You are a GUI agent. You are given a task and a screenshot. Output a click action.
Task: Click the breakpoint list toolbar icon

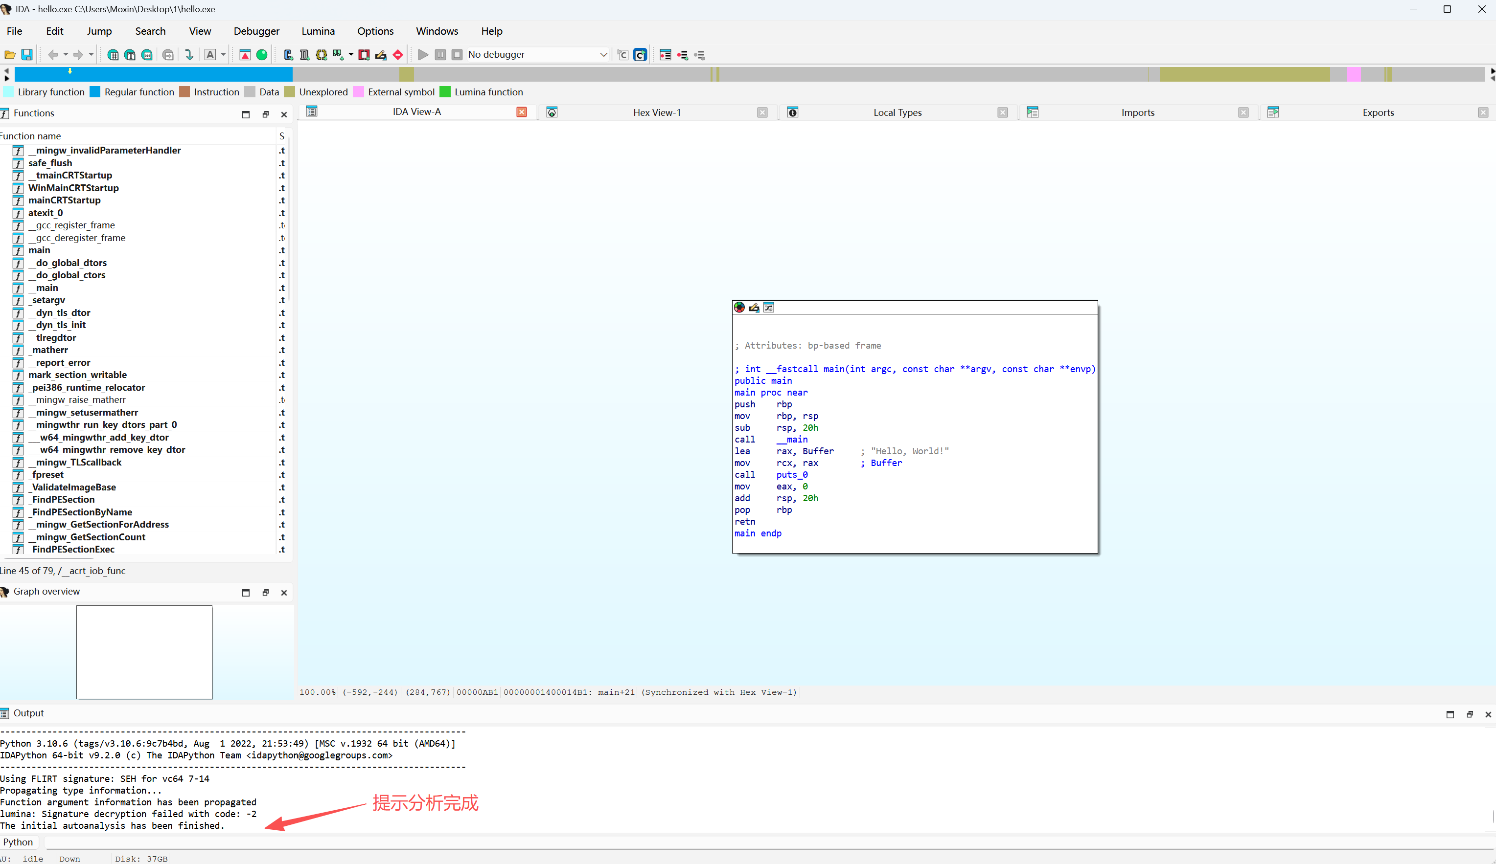click(x=665, y=55)
